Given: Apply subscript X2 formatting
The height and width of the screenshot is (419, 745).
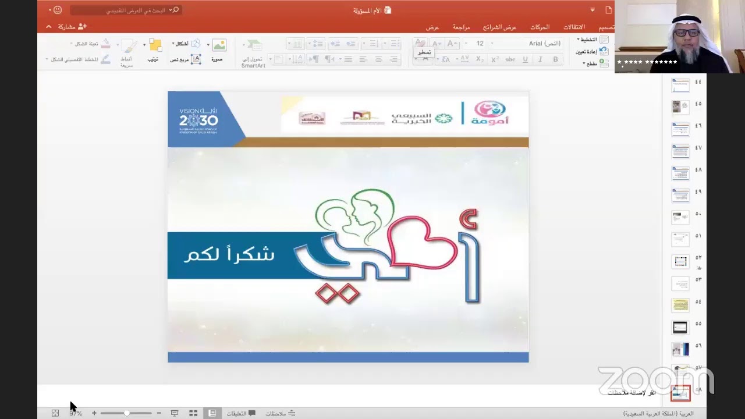Looking at the screenshot, I should tap(480, 59).
